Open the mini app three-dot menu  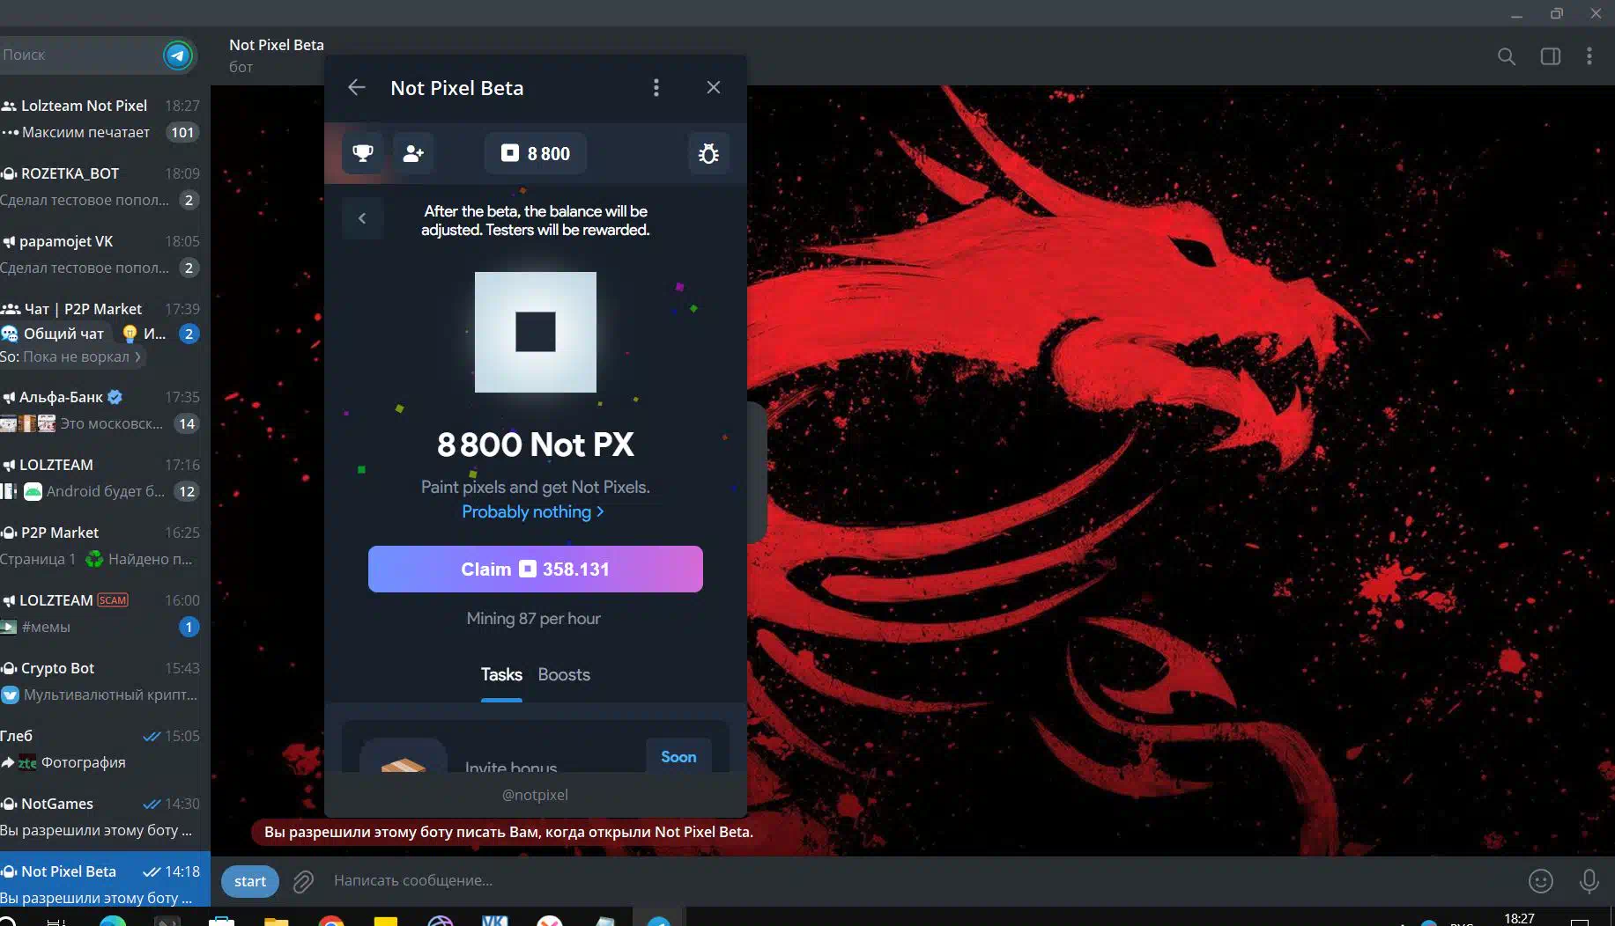point(656,87)
